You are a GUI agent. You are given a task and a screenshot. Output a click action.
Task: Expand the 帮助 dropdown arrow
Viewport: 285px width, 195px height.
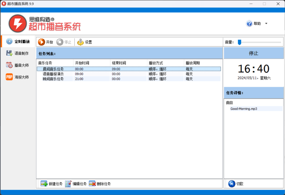click(x=266, y=23)
